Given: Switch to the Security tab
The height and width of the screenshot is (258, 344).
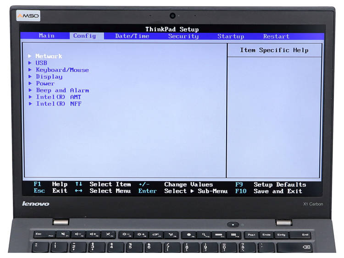Looking at the screenshot, I should [183, 36].
